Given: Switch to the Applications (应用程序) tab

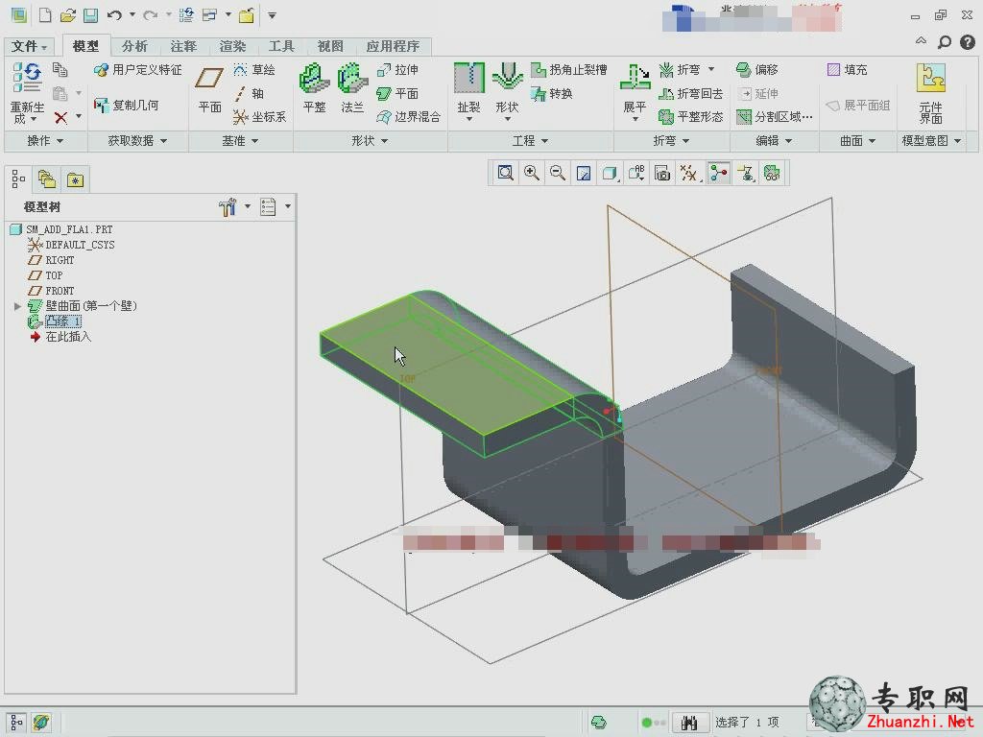Looking at the screenshot, I should pyautogui.click(x=393, y=46).
